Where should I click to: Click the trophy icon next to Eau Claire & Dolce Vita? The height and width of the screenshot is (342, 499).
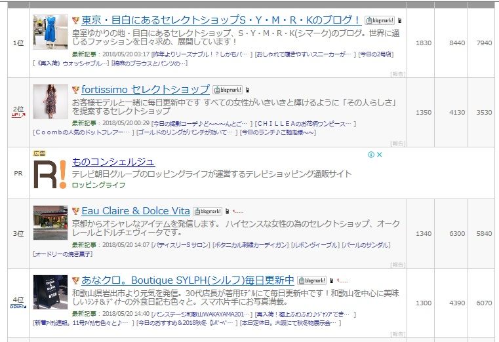tap(75, 211)
